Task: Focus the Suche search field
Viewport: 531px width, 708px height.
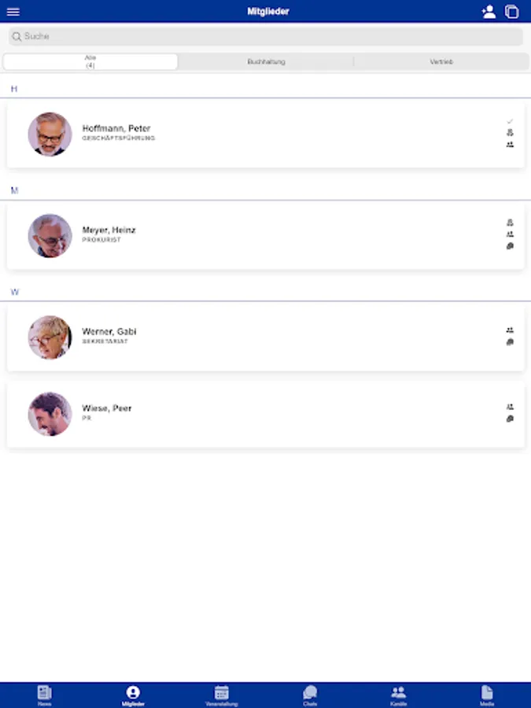Action: point(266,36)
